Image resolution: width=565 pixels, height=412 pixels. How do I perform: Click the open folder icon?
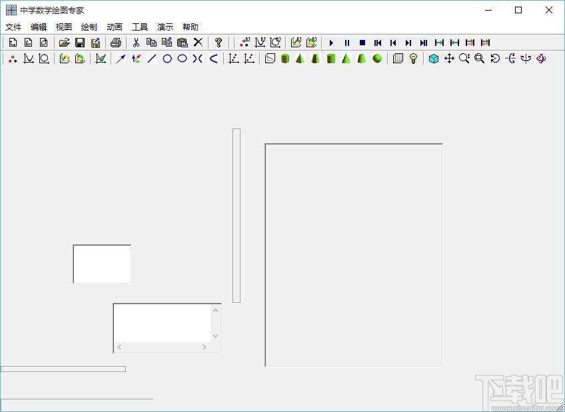(64, 43)
